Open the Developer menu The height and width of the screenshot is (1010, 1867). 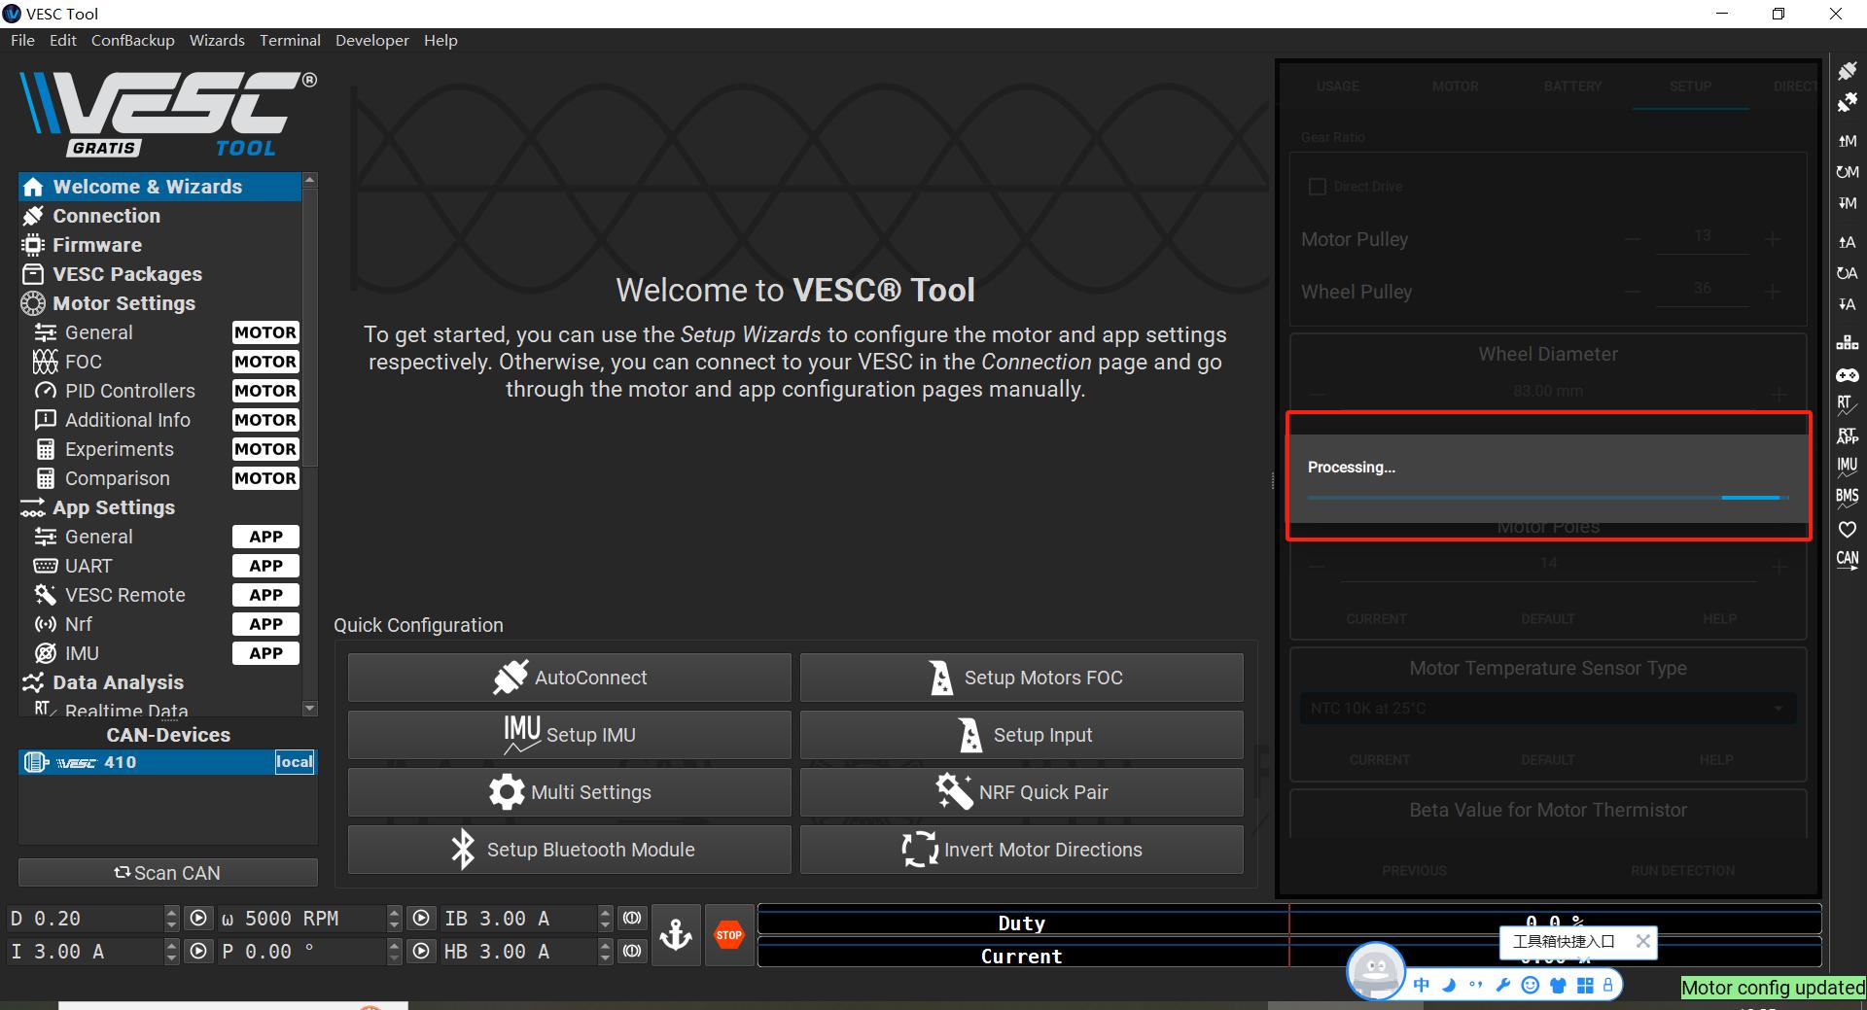pyautogui.click(x=372, y=40)
